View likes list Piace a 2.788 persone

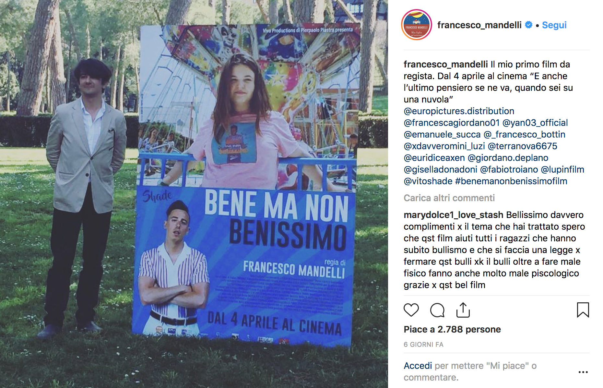[452, 329]
